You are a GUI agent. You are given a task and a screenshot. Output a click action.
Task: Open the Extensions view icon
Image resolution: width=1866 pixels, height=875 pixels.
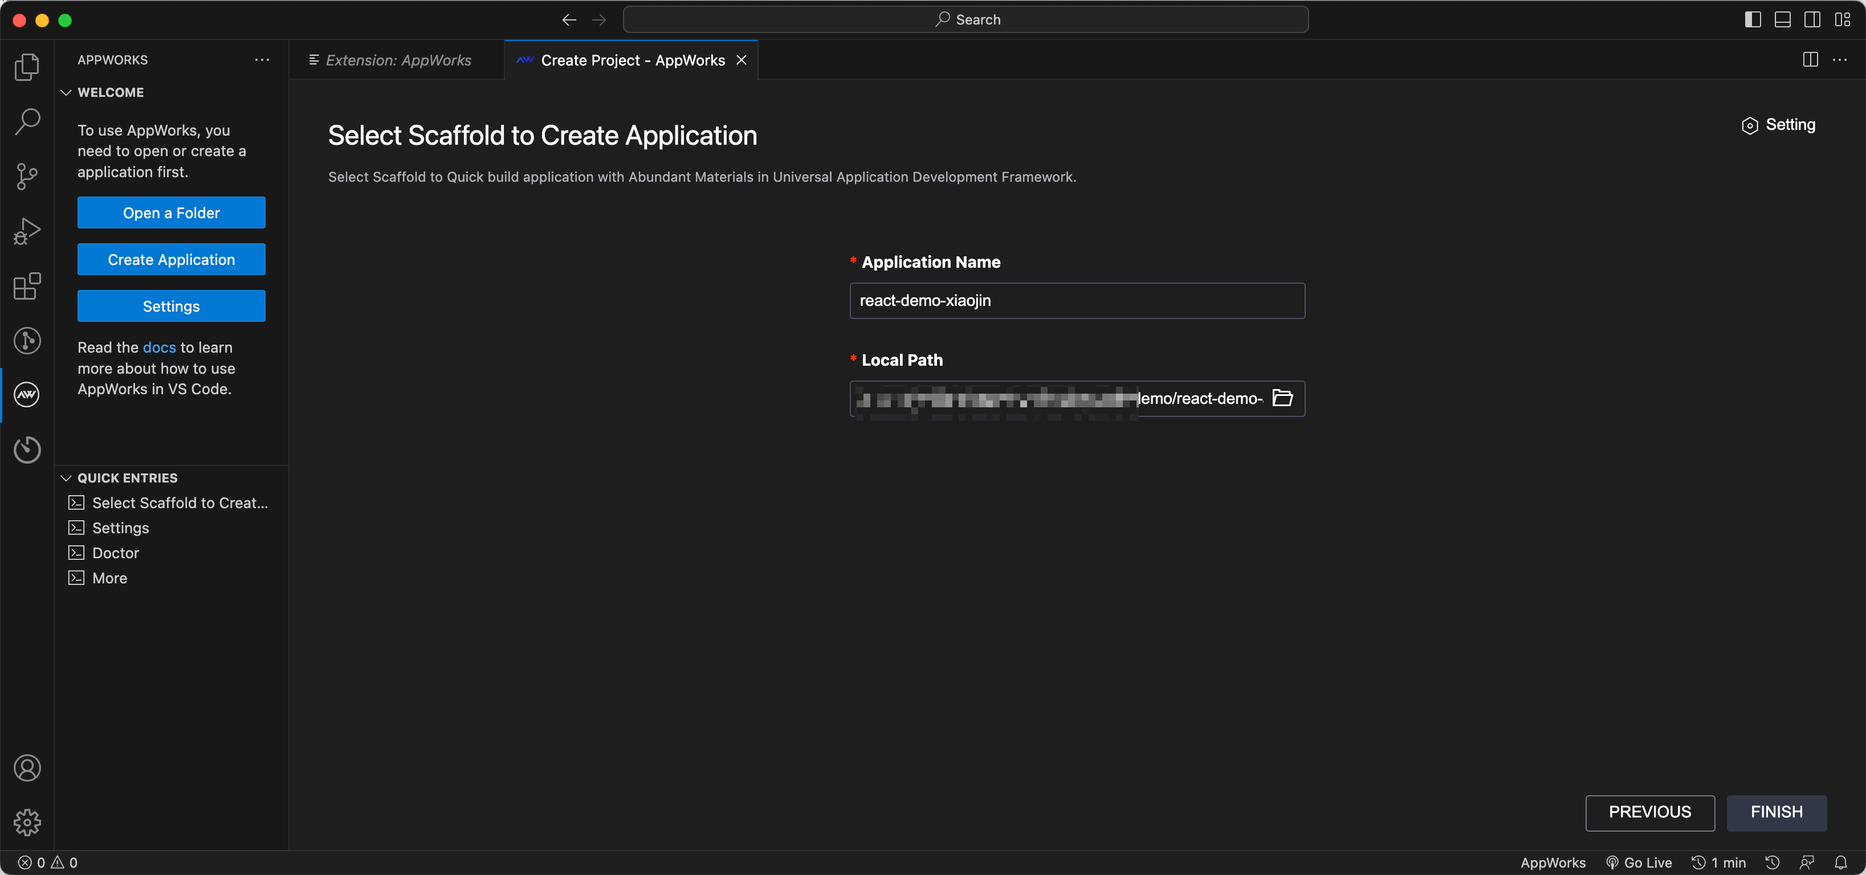coord(27,286)
